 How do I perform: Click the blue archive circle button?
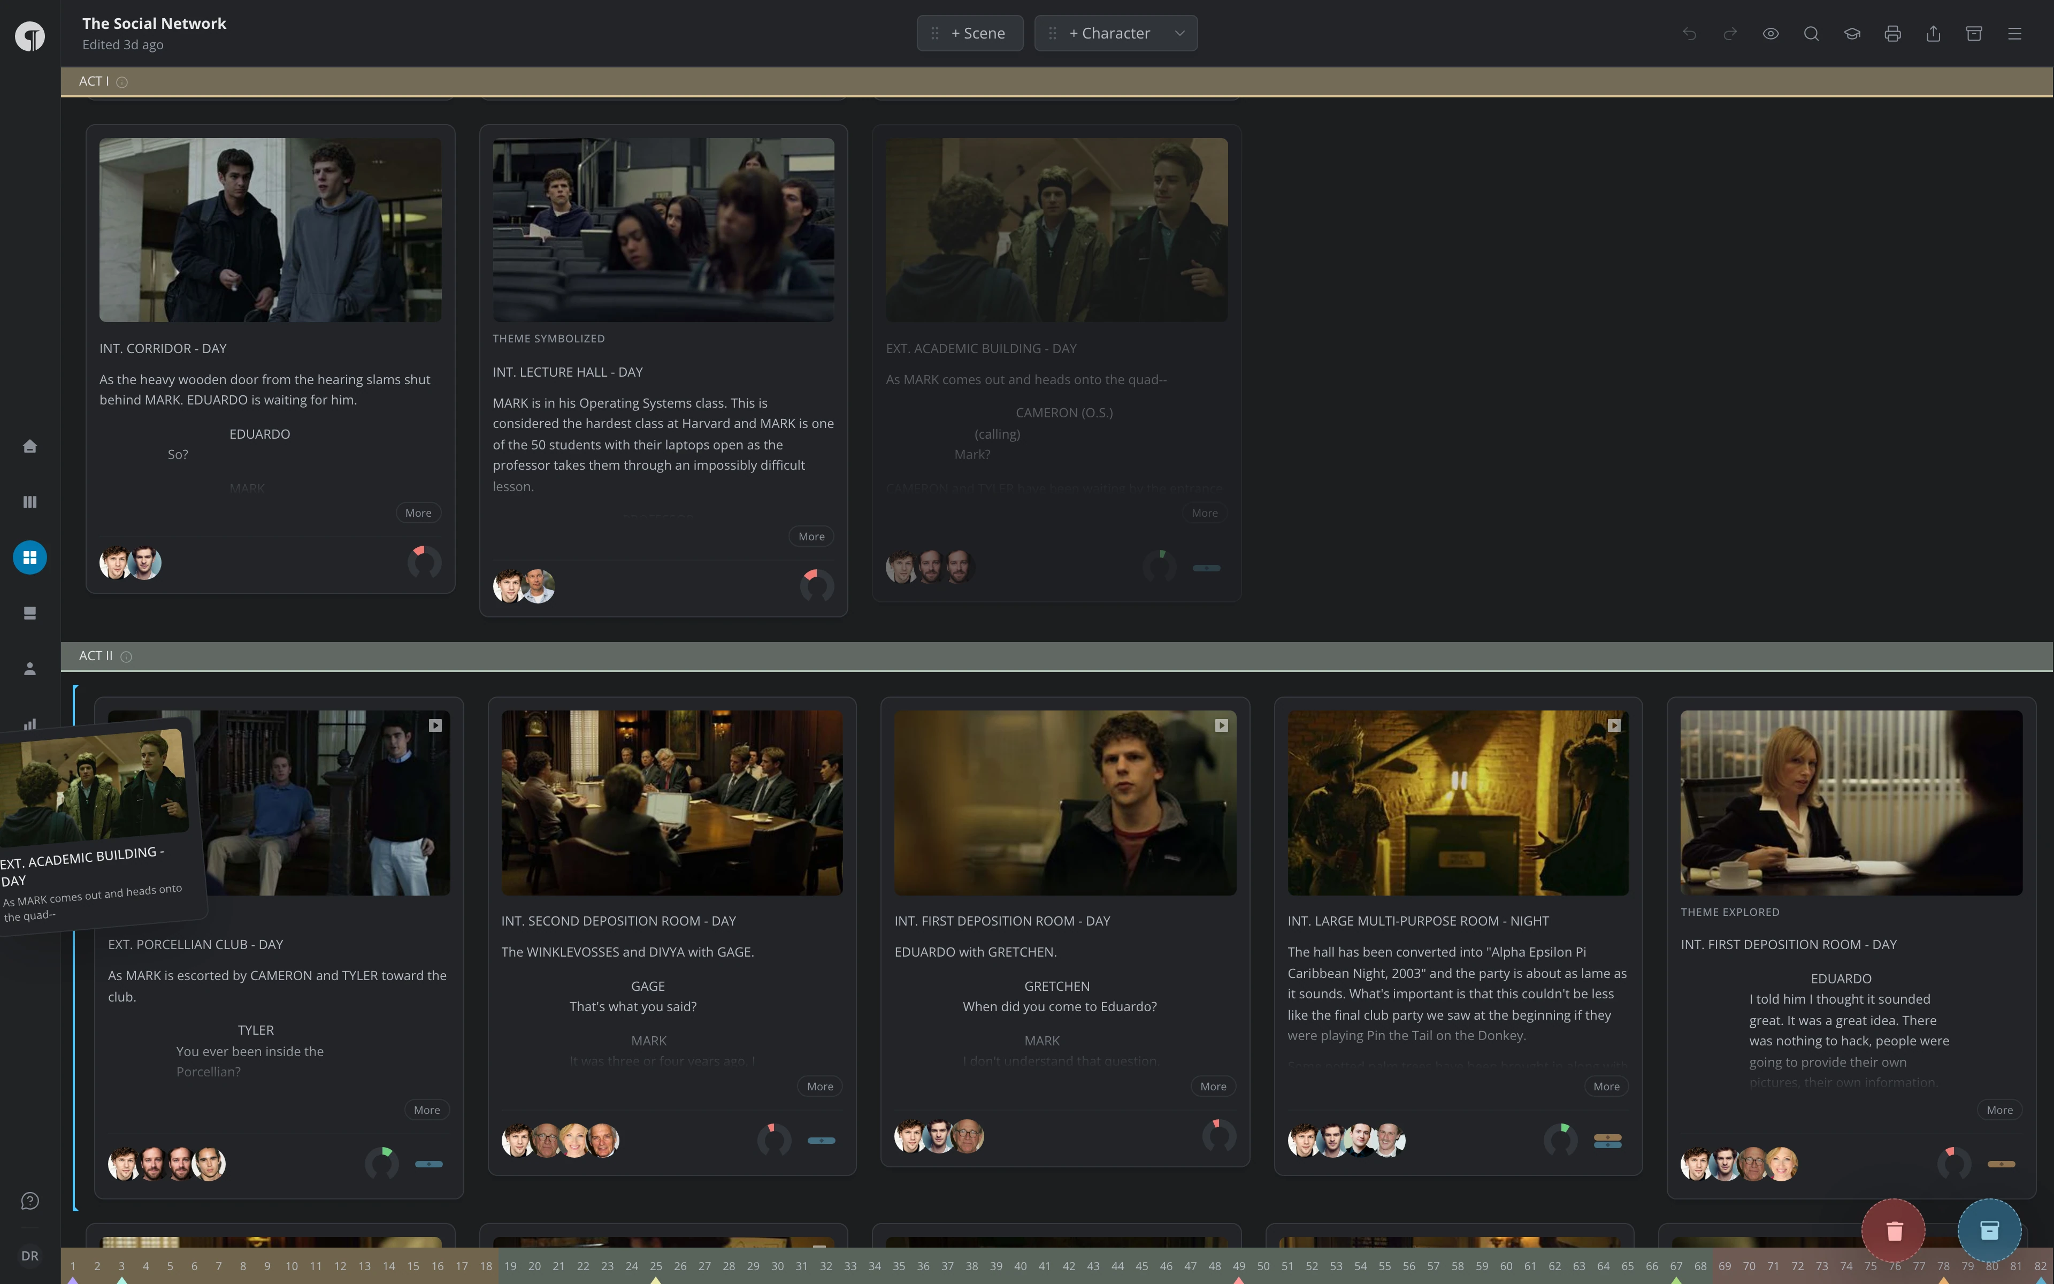coord(1989,1229)
